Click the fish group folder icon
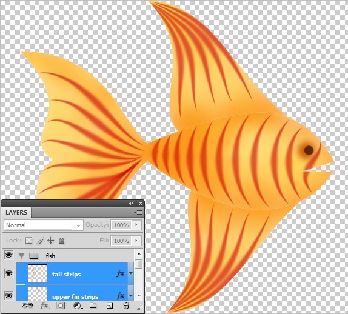This screenshot has width=348, height=314. point(34,255)
